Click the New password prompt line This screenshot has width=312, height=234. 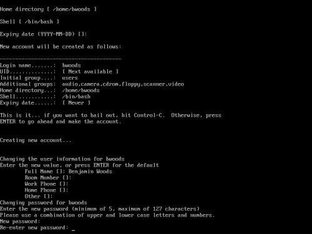point(20,222)
